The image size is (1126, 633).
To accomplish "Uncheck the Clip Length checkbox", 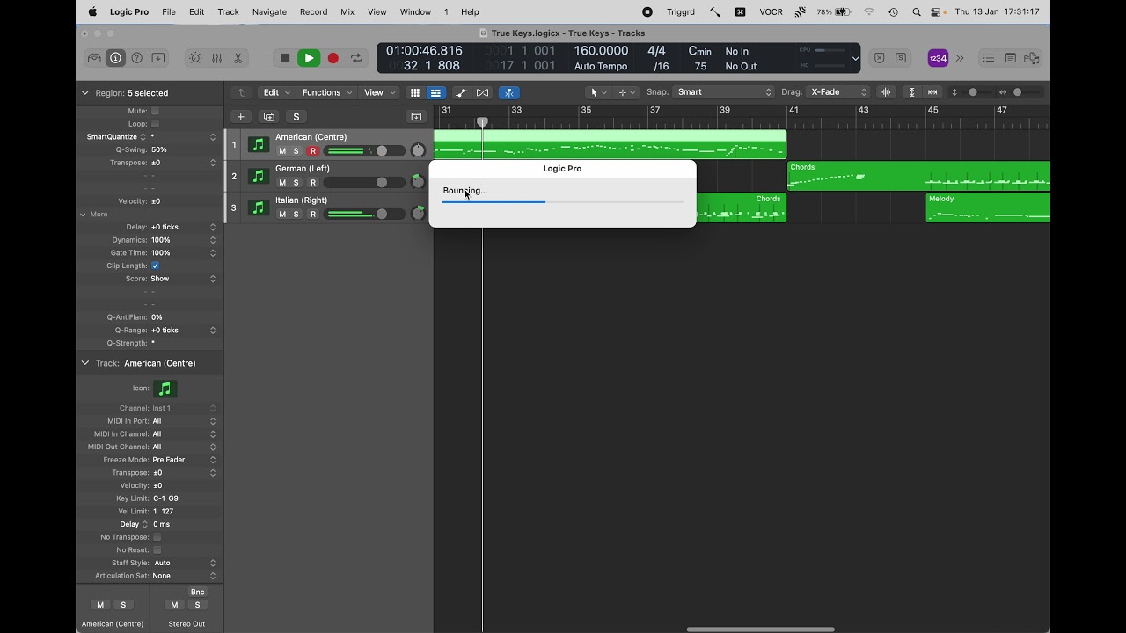I will [155, 266].
